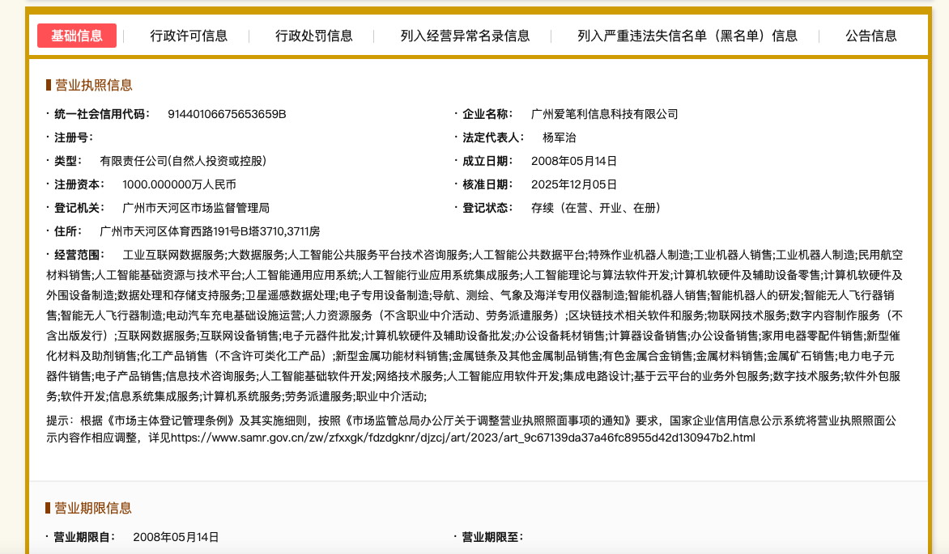
Task: Click the approval date 2025年12月05日
Action: pyautogui.click(x=574, y=184)
